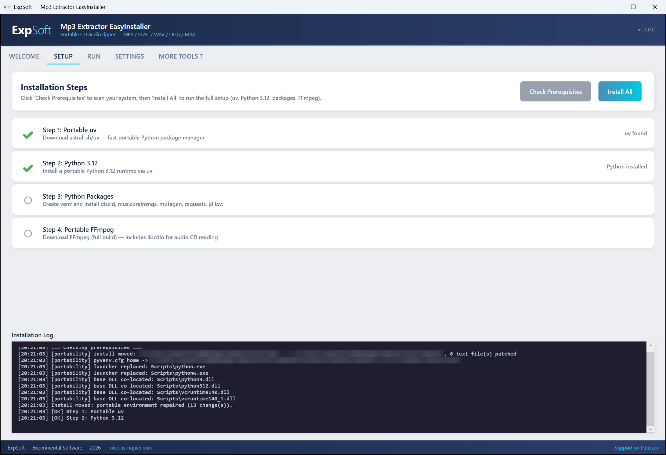Viewport: 666px width, 455px height.
Task: Click the ExpSoft logo in the header
Action: [x=31, y=30]
